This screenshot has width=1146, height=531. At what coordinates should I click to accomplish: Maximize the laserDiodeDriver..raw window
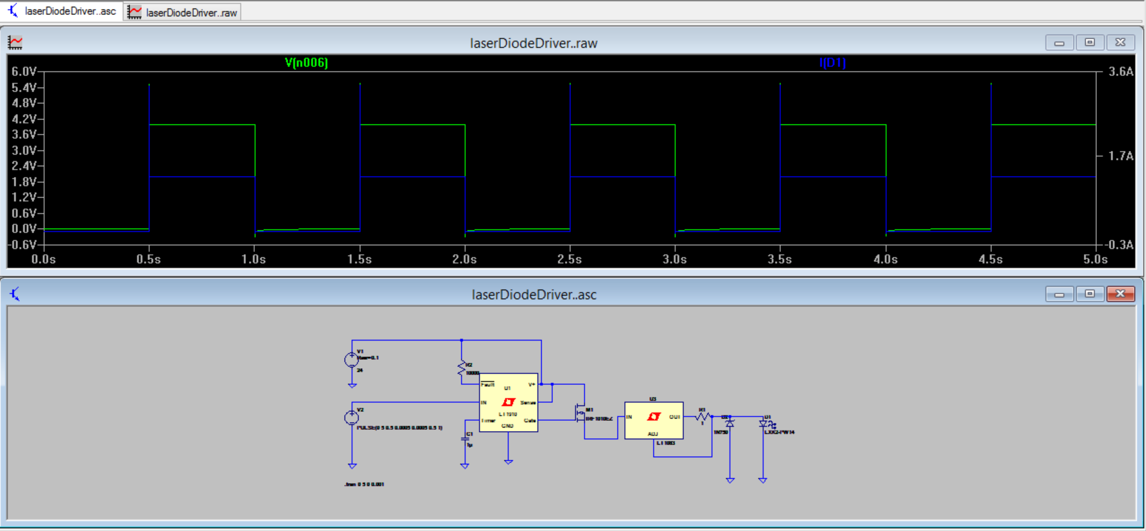pos(1090,43)
